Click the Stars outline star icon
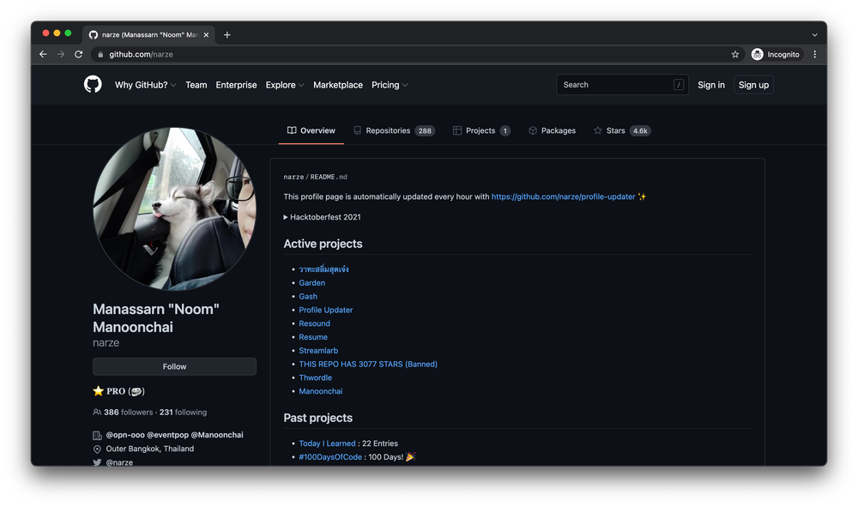 [600, 130]
